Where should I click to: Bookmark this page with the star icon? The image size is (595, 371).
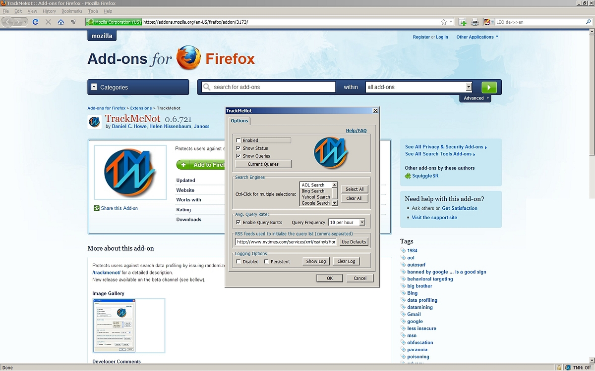(x=443, y=22)
